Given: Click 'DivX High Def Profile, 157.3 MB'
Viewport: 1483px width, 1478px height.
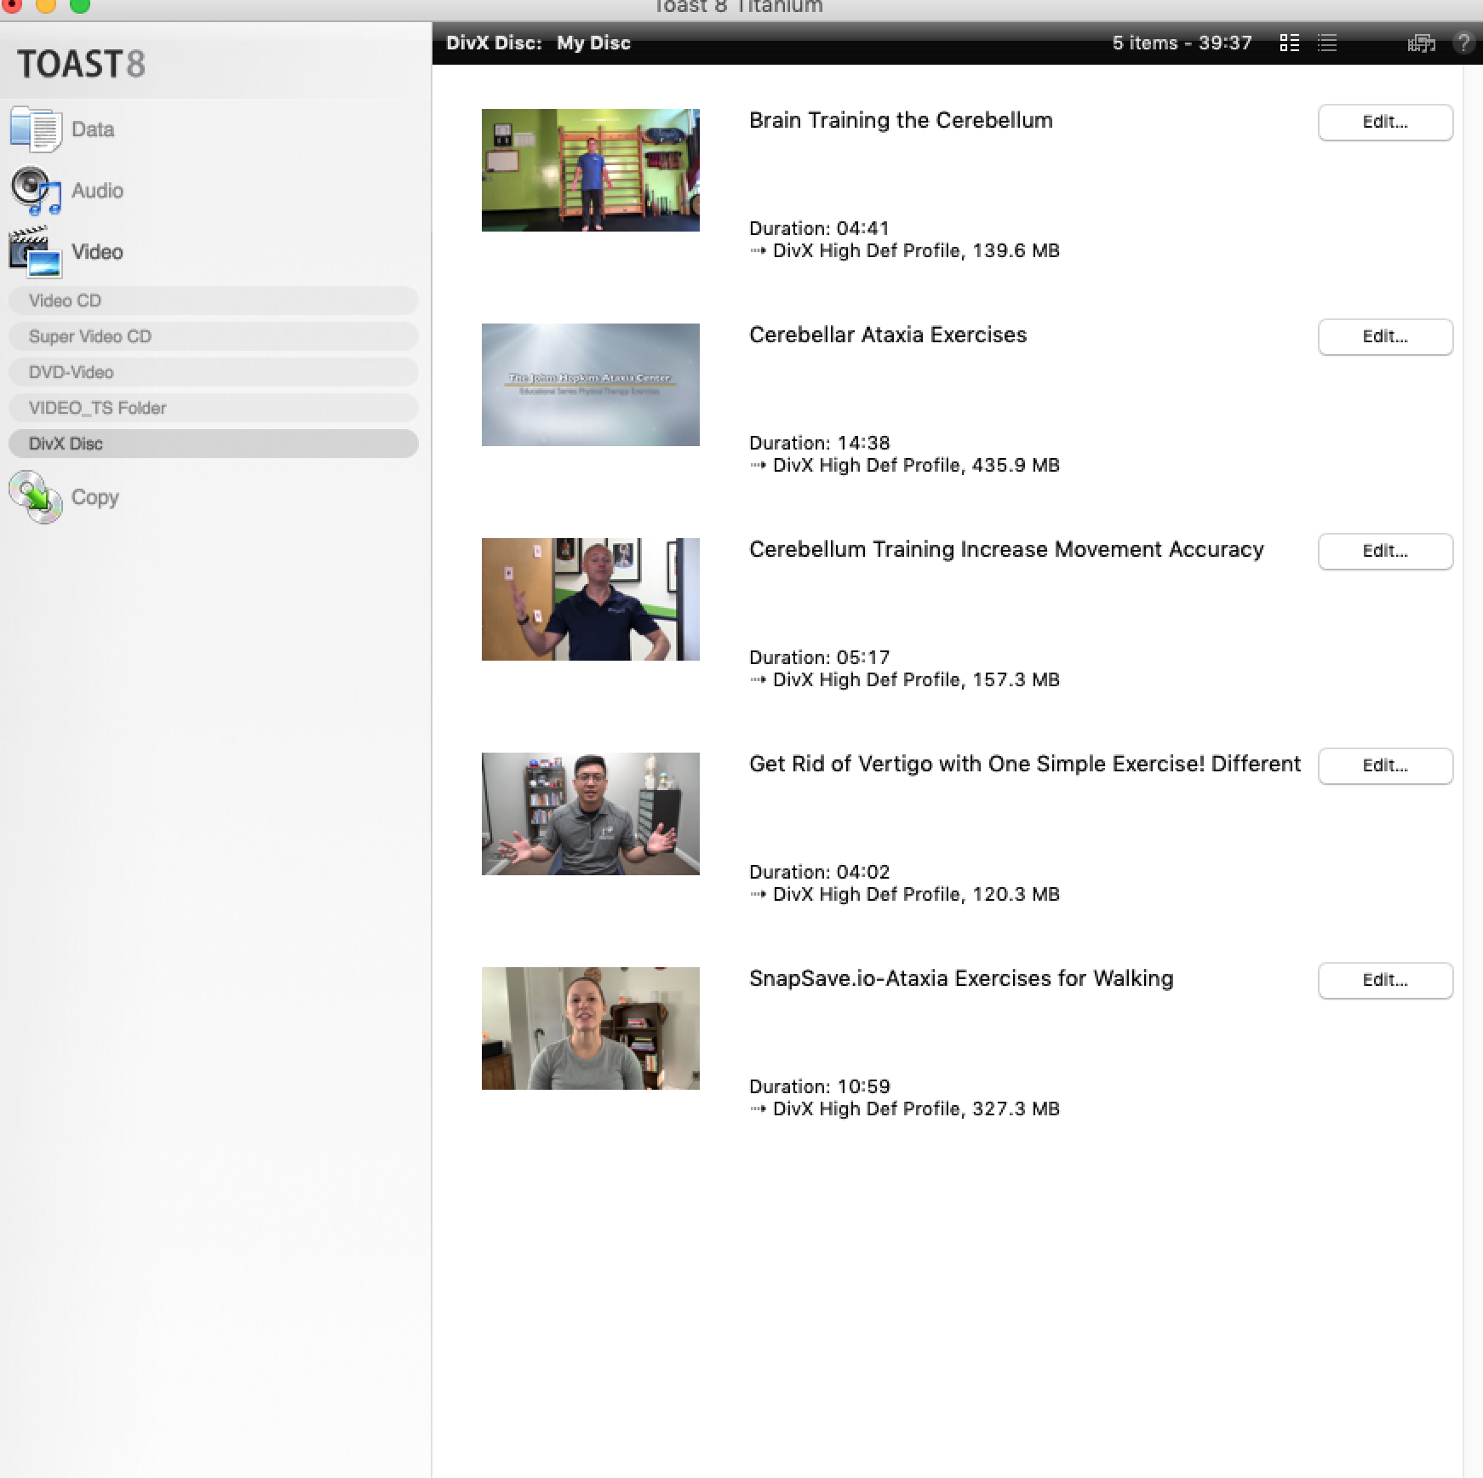Looking at the screenshot, I should 916,680.
